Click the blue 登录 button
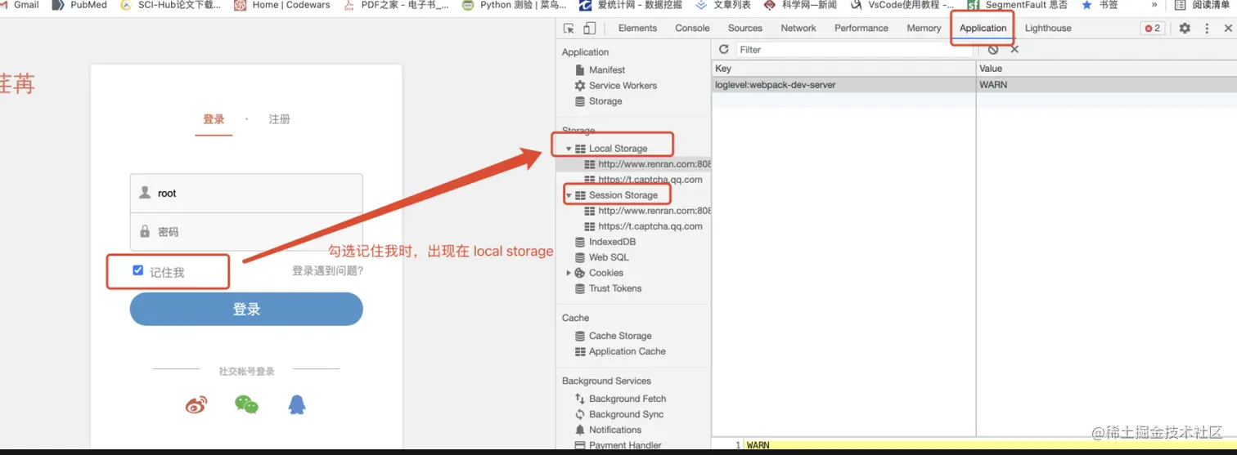This screenshot has height=455, width=1237. pos(246,309)
